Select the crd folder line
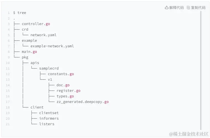Screen dimensions: 210x138 click(25, 29)
